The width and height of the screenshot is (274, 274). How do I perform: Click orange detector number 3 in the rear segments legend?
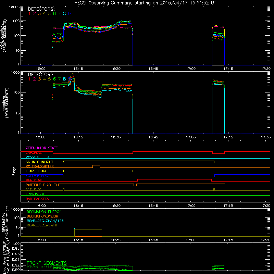click(39, 79)
